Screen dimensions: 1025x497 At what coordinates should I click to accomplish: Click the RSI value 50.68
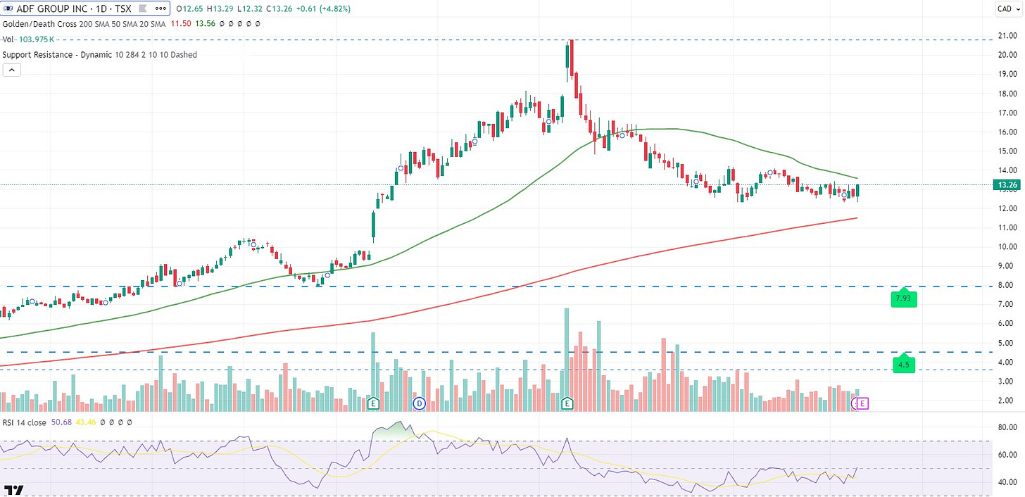[61, 422]
